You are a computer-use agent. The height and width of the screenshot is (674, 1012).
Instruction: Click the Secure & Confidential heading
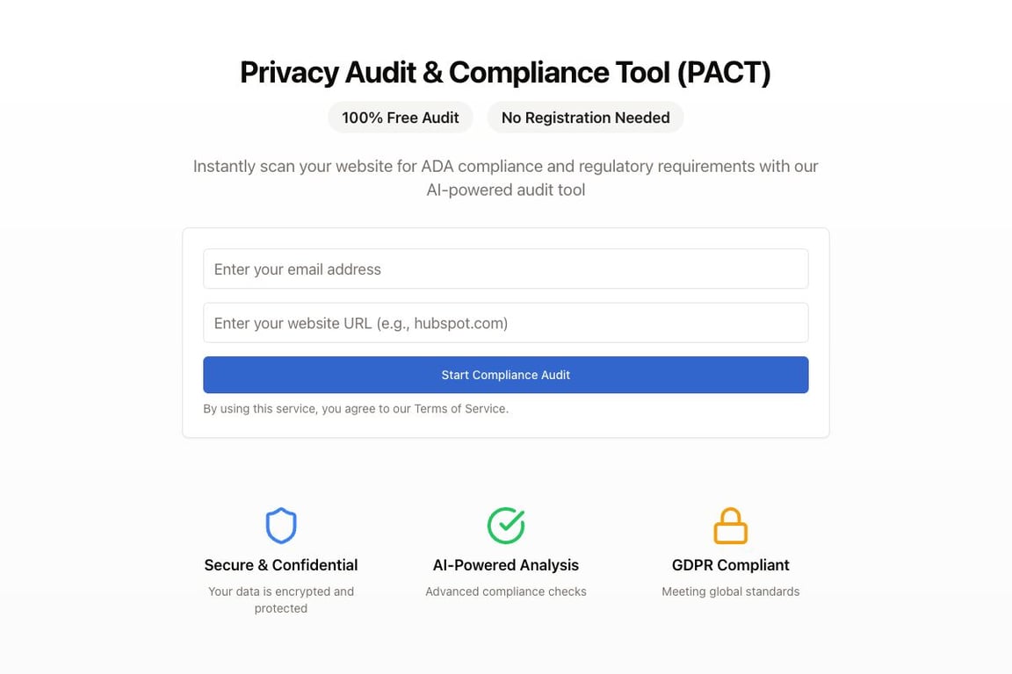(281, 565)
